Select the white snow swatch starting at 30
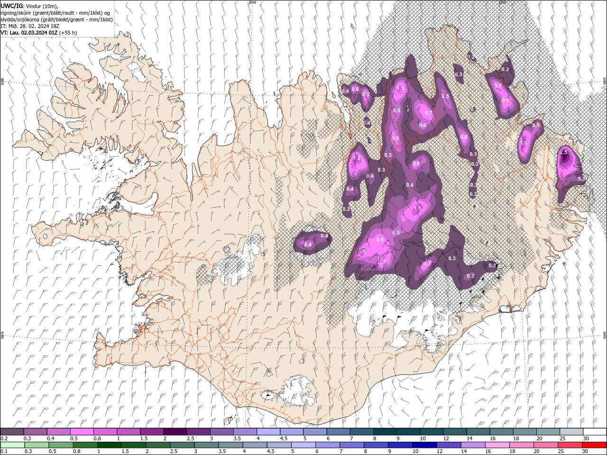 click(594, 432)
